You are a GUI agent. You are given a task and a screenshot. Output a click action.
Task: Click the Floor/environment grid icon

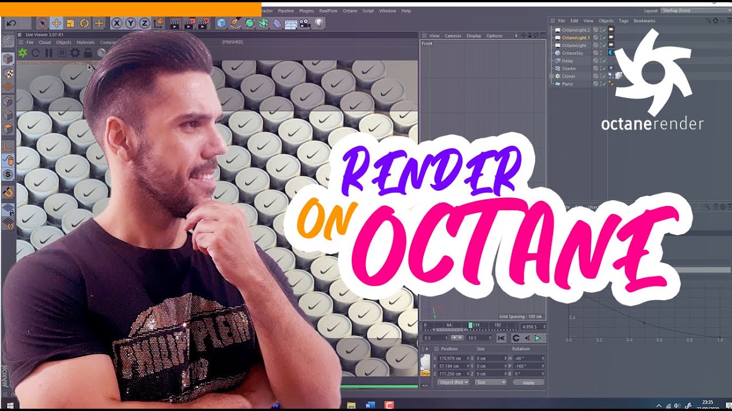(x=291, y=23)
